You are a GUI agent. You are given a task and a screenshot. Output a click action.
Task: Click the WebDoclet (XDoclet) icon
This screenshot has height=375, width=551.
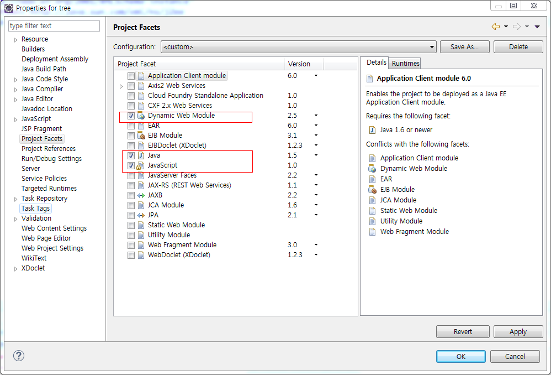click(x=141, y=255)
